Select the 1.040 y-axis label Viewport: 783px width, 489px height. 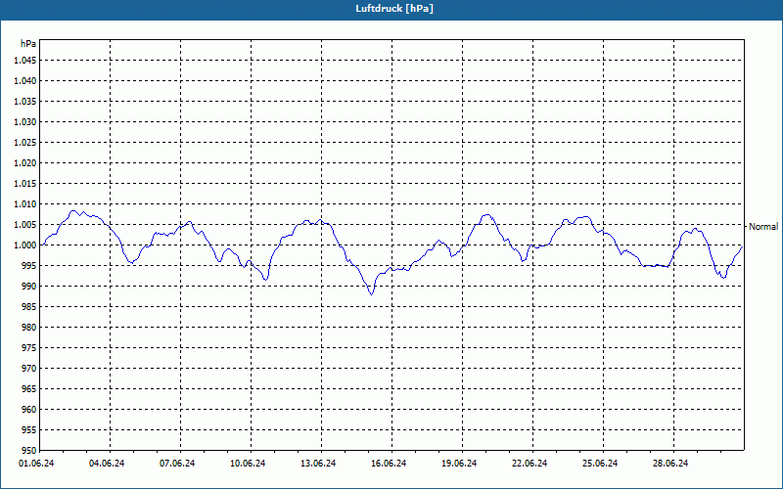click(x=25, y=81)
